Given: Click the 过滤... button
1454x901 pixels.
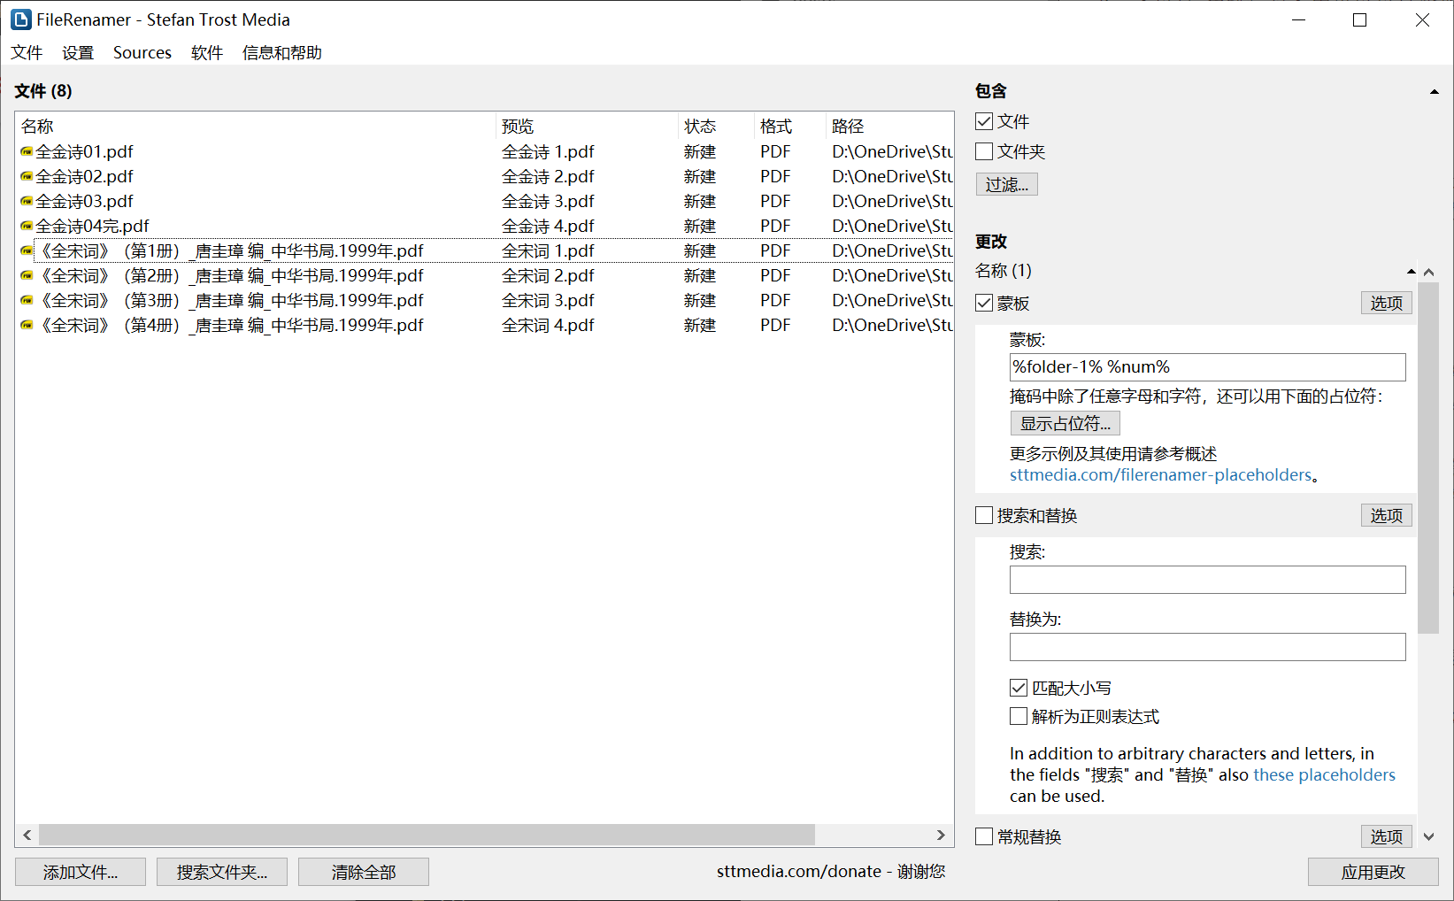Looking at the screenshot, I should [1007, 184].
